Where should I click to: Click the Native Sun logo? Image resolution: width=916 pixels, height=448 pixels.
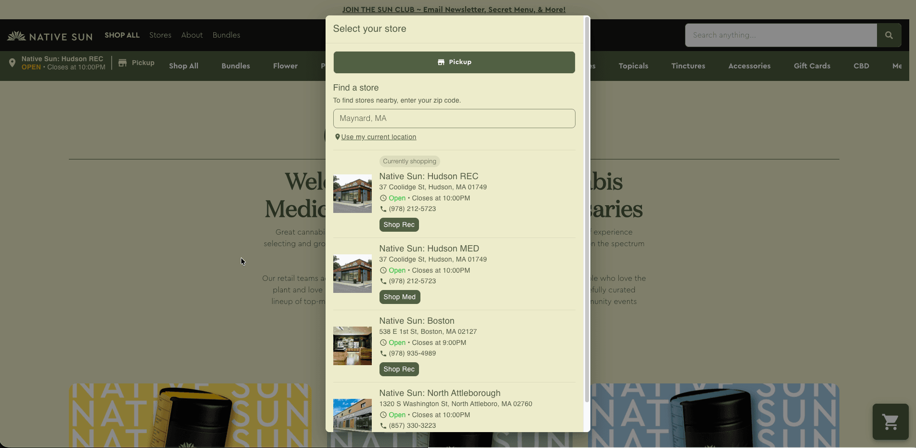click(50, 36)
